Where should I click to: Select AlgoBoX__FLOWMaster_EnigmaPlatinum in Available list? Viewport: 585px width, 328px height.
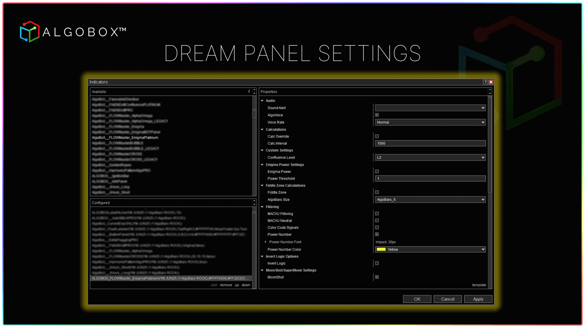(x=125, y=138)
